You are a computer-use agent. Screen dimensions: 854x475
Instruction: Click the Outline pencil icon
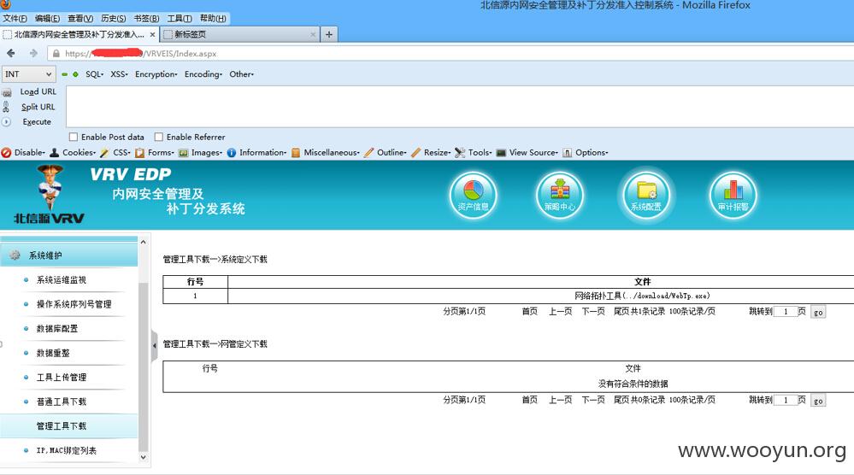click(368, 153)
